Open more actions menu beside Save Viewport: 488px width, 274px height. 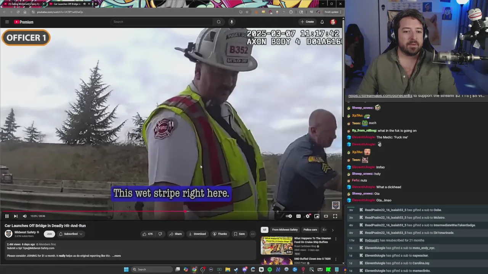coord(253,234)
